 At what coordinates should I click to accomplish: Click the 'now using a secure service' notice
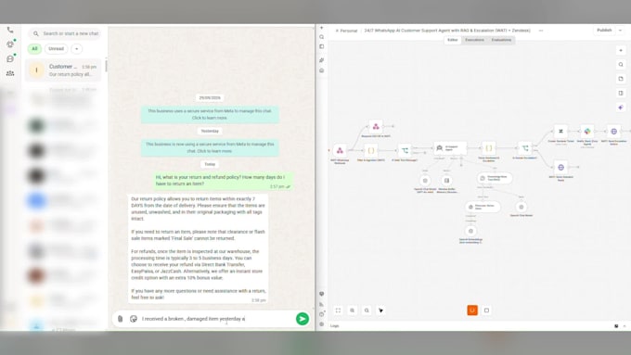(210, 147)
